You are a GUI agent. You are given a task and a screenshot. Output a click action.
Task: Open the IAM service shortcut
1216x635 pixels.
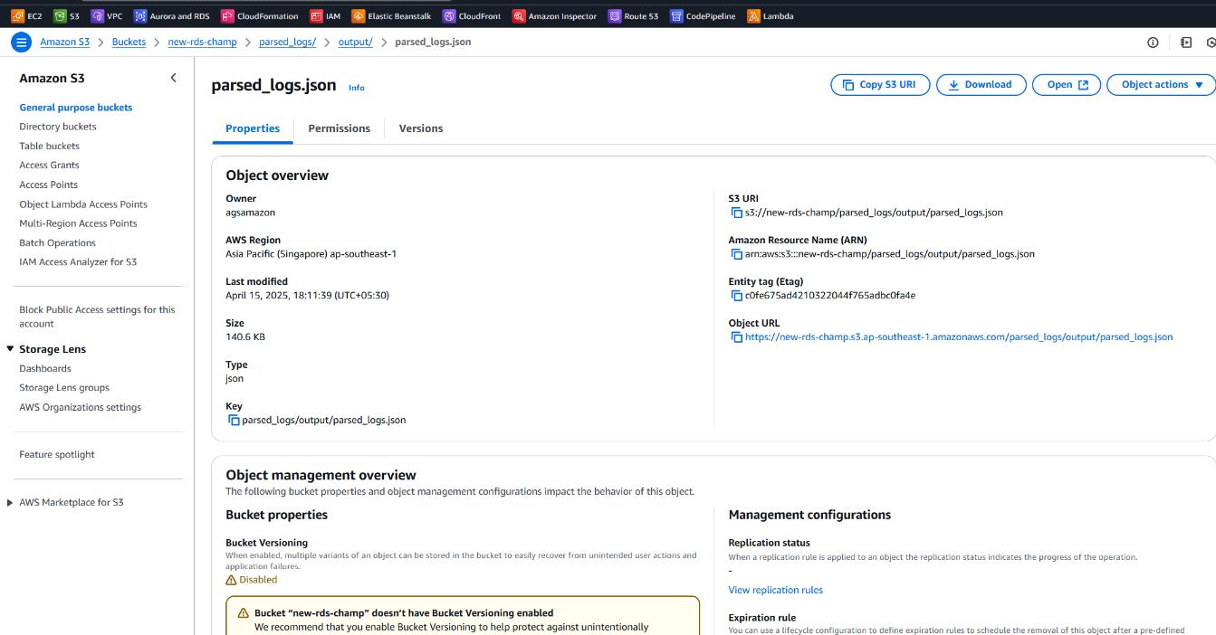(325, 15)
